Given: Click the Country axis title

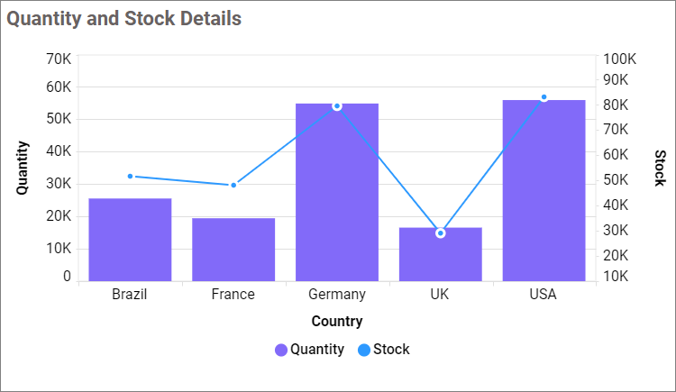Looking at the screenshot, I should coord(337,321).
